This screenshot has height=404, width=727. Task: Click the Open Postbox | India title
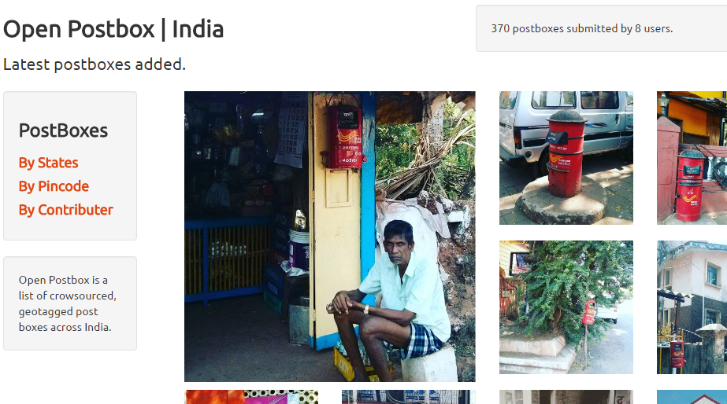[x=113, y=29]
